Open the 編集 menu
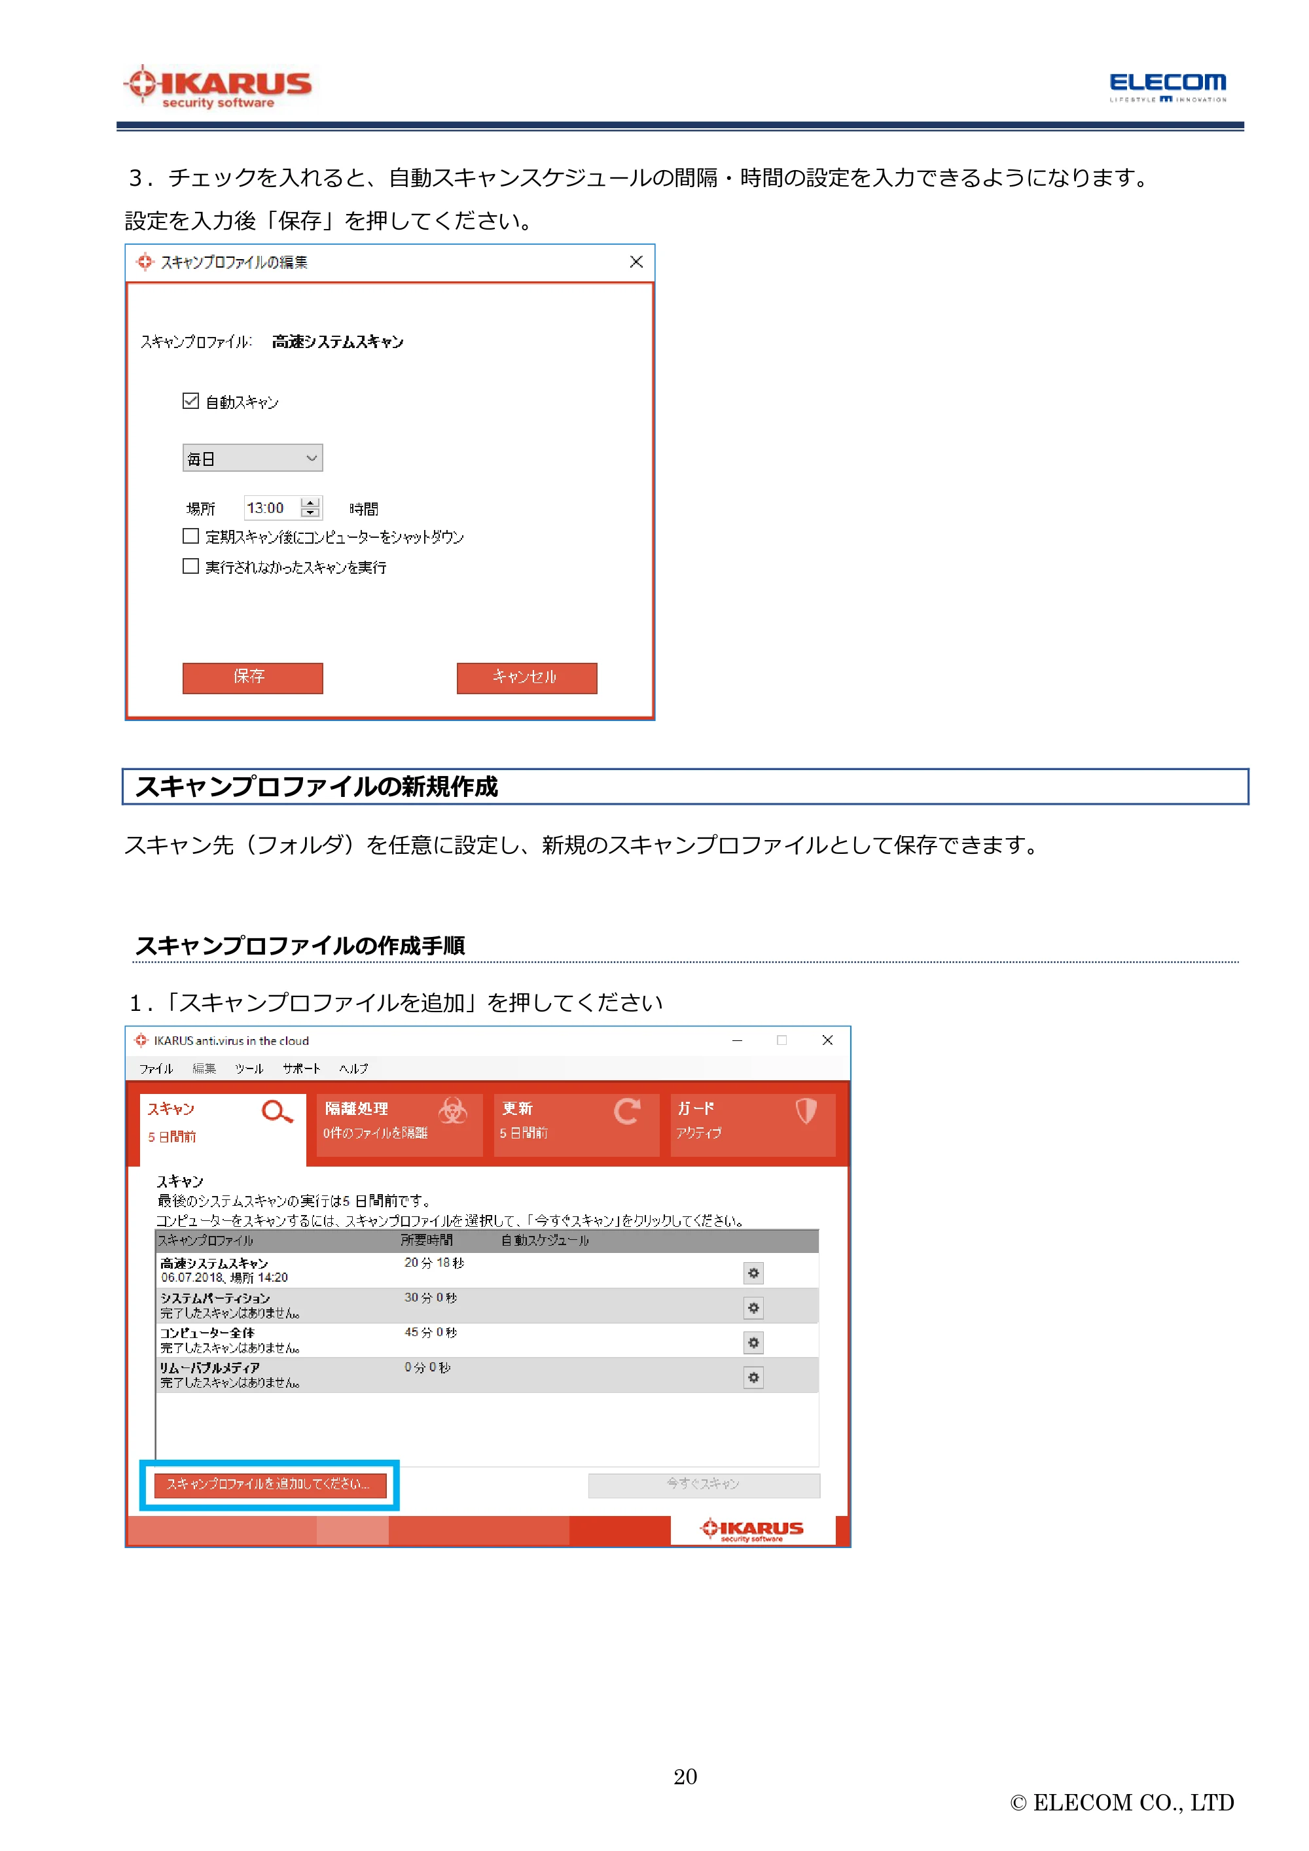The width and height of the screenshot is (1309, 1851). pos(204,1068)
